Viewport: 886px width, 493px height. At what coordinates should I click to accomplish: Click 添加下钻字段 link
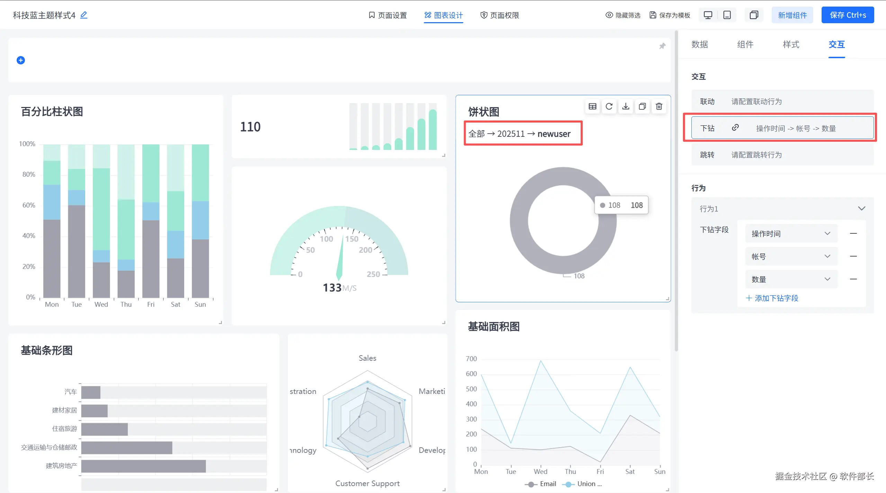772,298
